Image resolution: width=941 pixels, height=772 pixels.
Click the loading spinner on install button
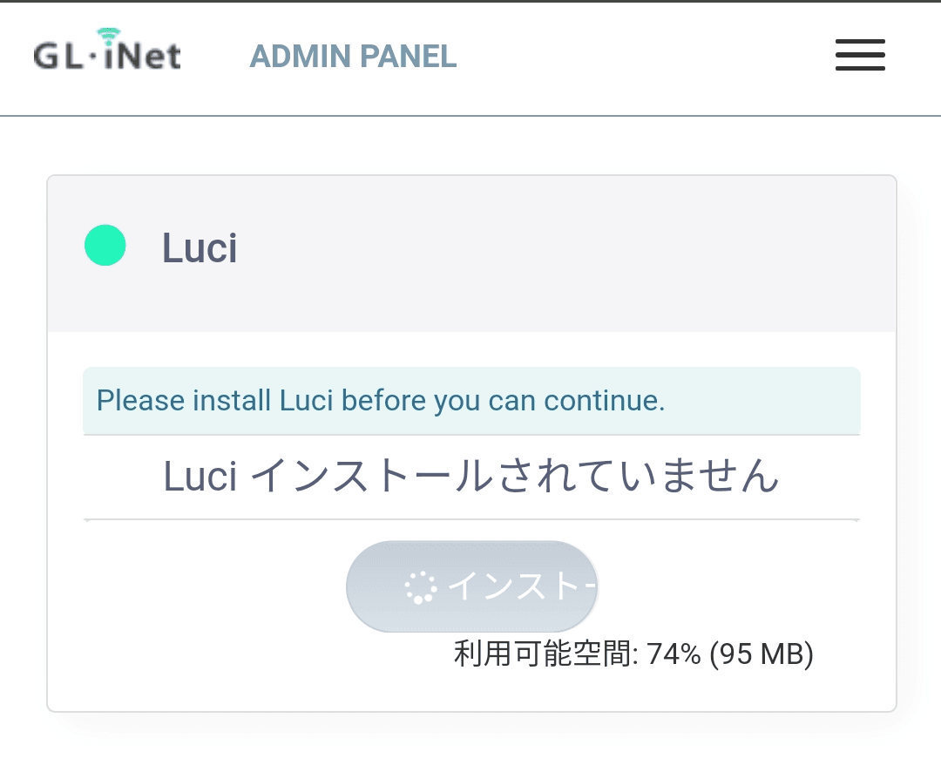(x=419, y=588)
